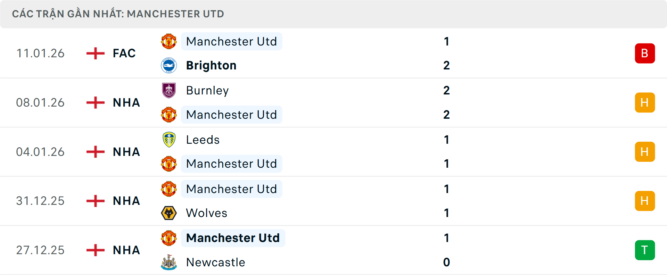The image size is (667, 275).
Task: Click the Leeds club crest icon
Action: point(169,140)
